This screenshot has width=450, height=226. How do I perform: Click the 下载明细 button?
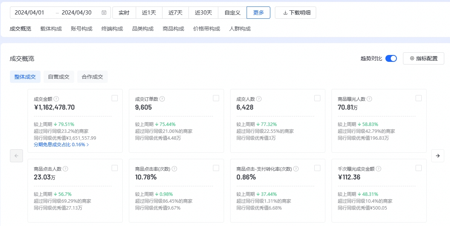(x=296, y=13)
